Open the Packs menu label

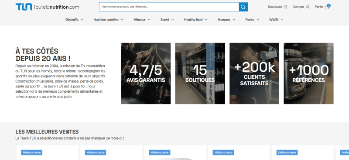[x=250, y=20]
